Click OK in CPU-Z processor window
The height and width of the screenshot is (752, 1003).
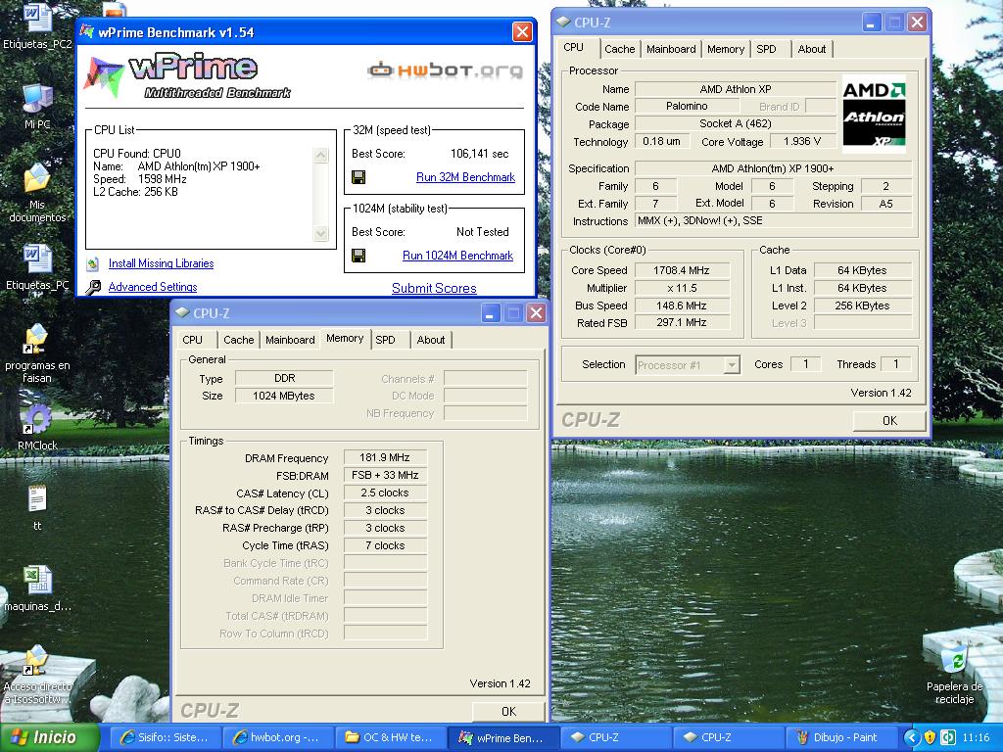889,421
